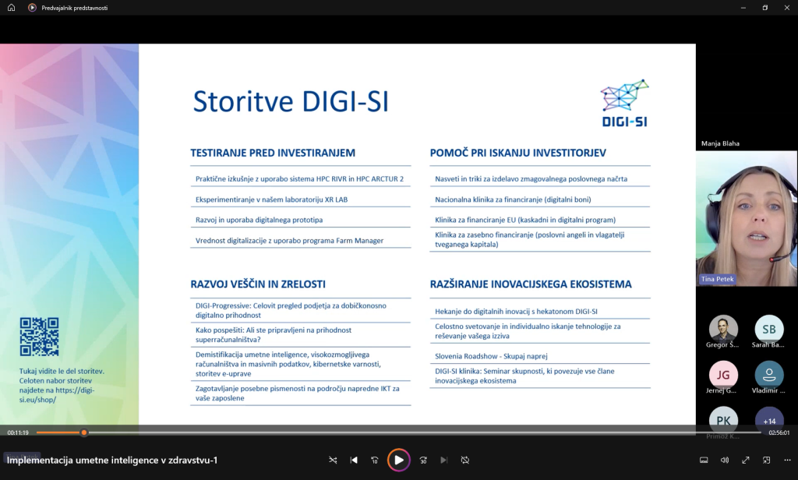Skip forward 30 seconds
This screenshot has height=480, width=798.
(x=423, y=461)
